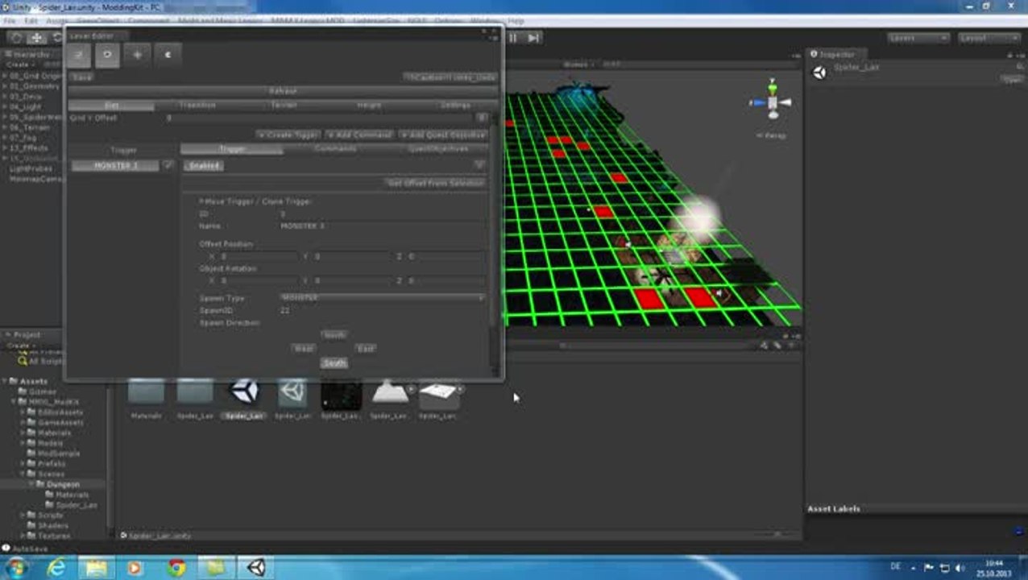Click the Add Quest Objective button
Viewport: 1028px width, 580px height.
click(443, 135)
